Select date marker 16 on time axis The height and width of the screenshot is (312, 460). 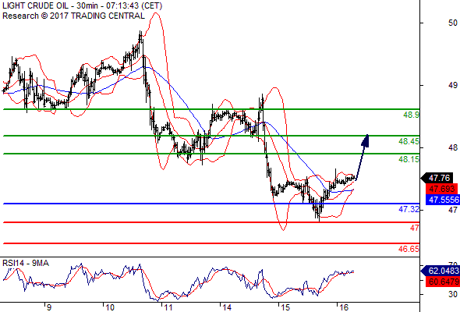pyautogui.click(x=343, y=307)
